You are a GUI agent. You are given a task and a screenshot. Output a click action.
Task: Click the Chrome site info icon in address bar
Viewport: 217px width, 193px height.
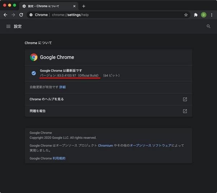[x=31, y=15]
